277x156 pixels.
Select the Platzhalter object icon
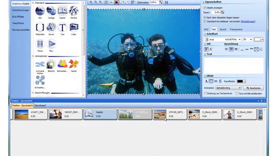coord(40,27)
